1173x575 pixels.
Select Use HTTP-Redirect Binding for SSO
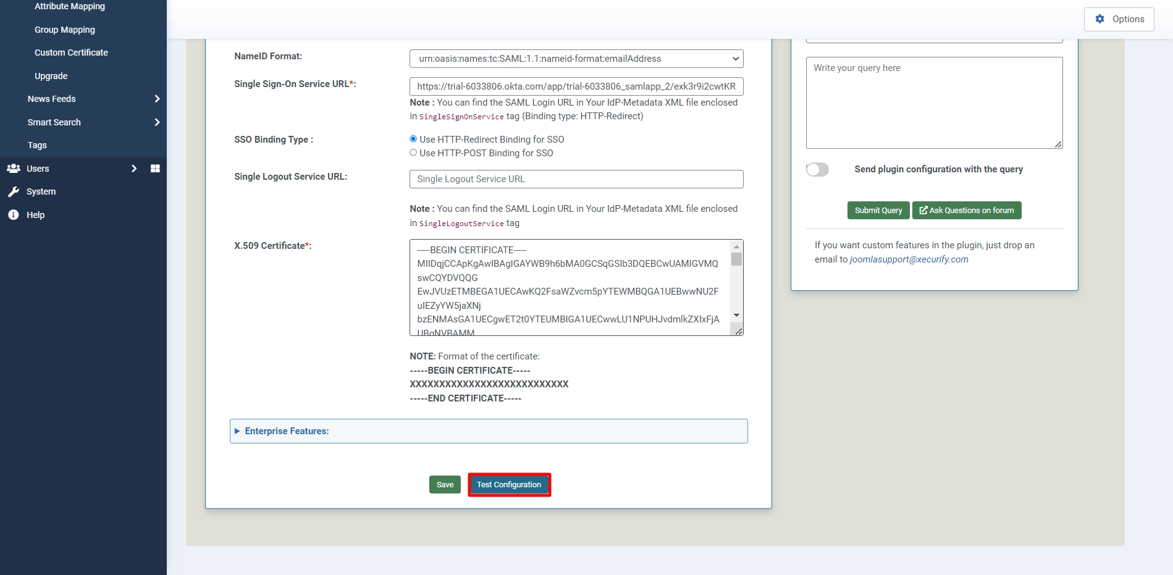413,139
